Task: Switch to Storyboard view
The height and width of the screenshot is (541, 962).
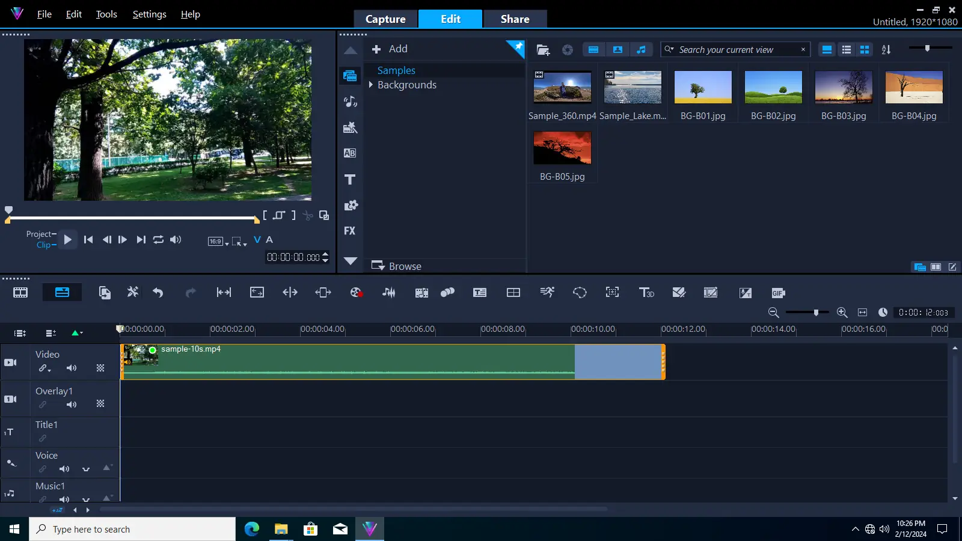Action: click(20, 292)
